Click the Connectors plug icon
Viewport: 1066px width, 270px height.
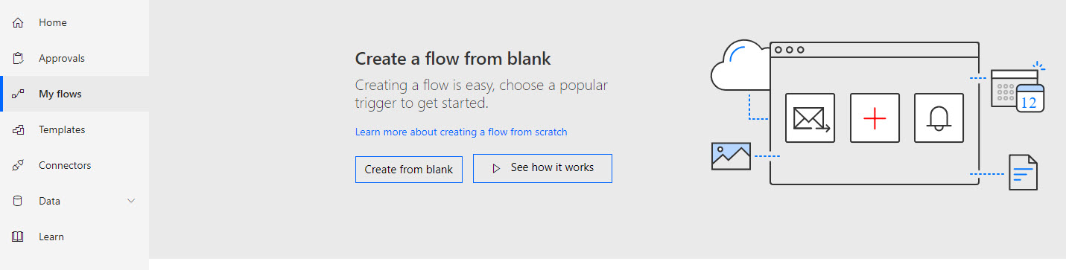click(19, 166)
